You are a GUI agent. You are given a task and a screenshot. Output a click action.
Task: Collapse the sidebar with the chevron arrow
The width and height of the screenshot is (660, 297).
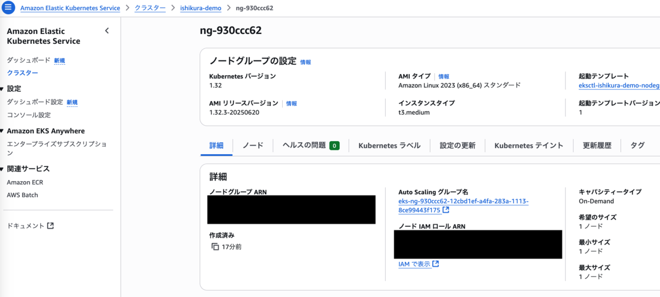tap(107, 31)
